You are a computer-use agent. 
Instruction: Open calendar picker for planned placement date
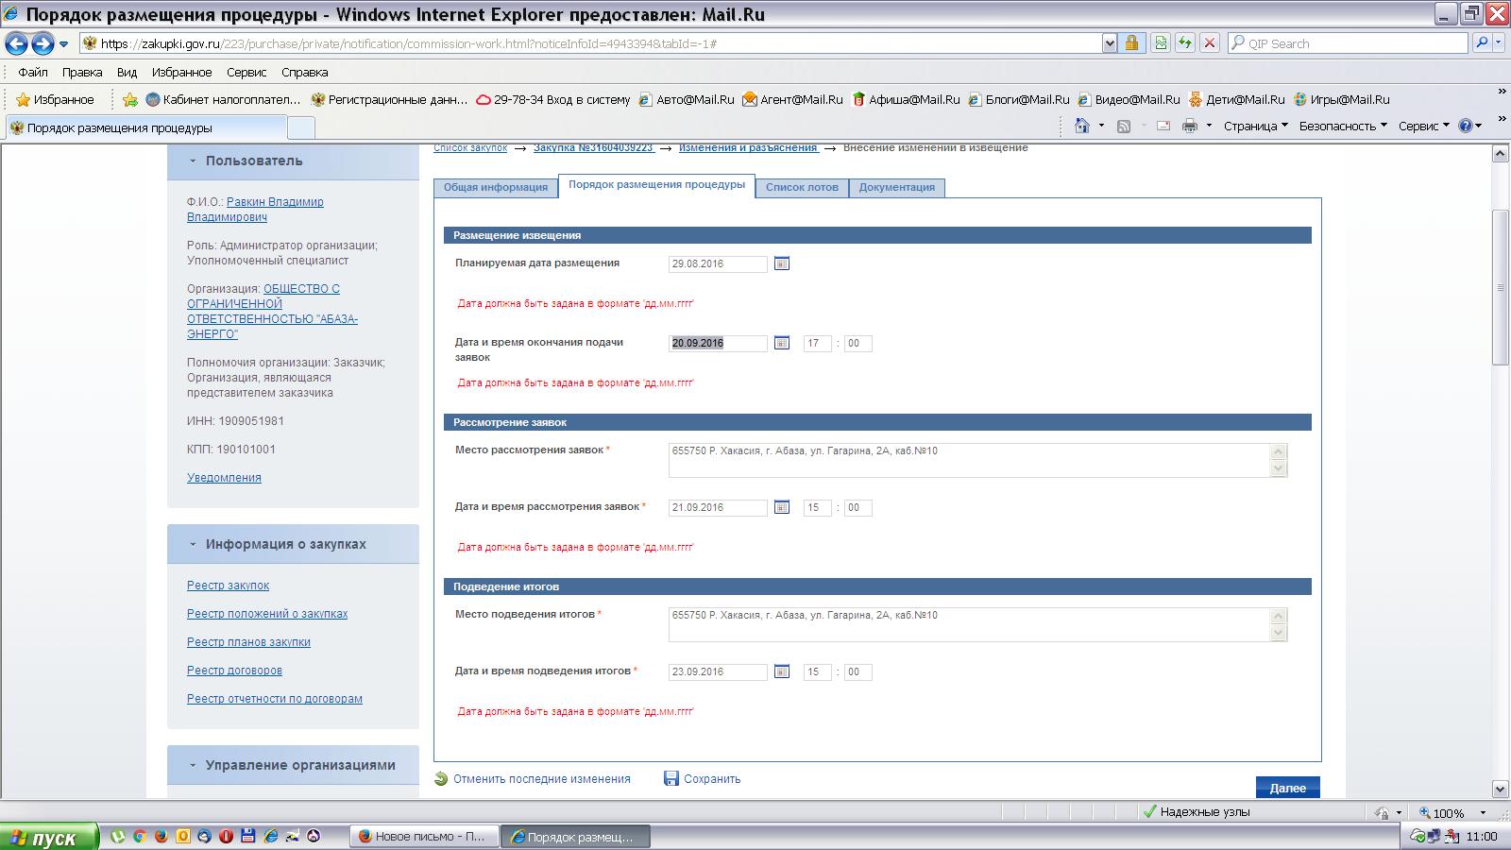click(781, 263)
